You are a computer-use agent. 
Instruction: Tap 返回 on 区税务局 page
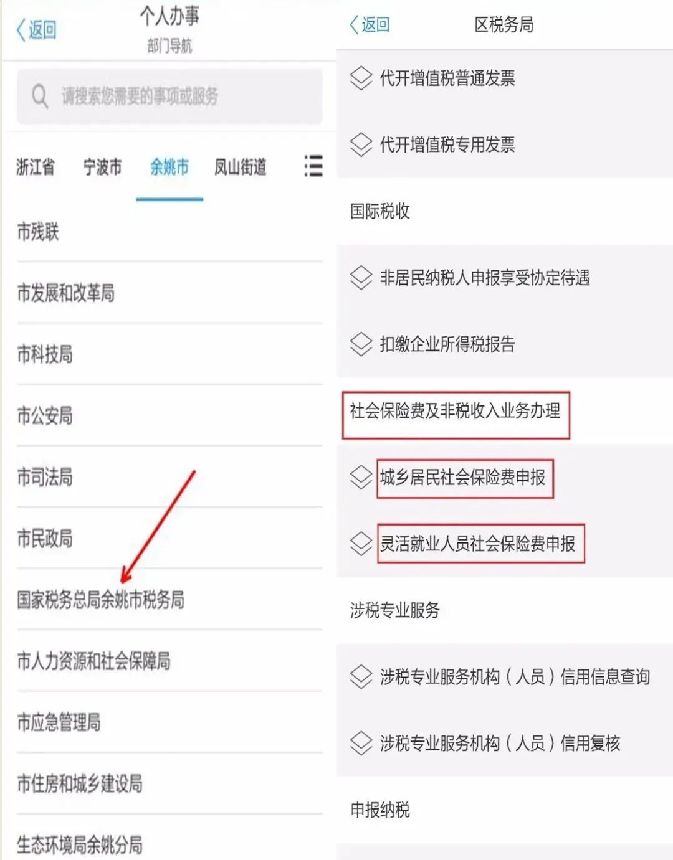pos(370,25)
